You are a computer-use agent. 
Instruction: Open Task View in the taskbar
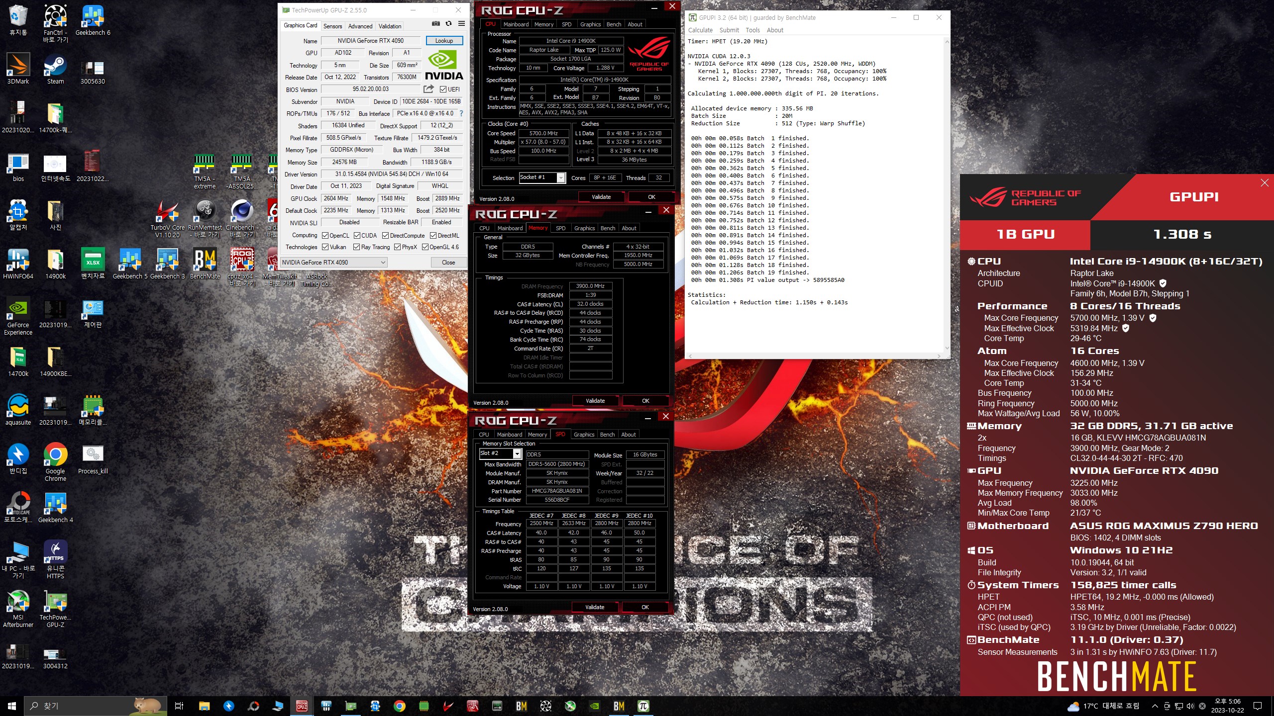(179, 706)
